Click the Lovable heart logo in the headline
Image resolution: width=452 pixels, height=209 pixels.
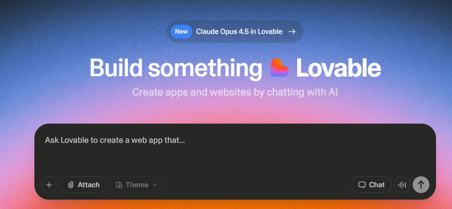tap(280, 67)
